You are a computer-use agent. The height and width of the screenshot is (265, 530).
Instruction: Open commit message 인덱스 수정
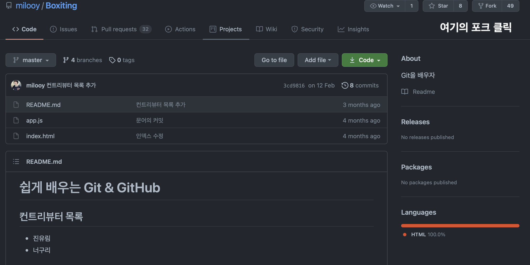pos(150,136)
